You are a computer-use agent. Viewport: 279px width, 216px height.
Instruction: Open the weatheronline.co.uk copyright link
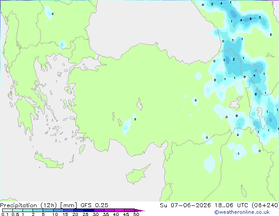(242, 212)
